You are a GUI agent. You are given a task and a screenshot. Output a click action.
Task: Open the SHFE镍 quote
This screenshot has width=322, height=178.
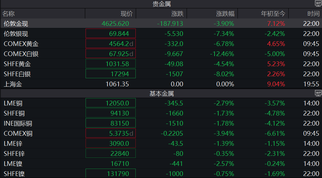pos(14,174)
